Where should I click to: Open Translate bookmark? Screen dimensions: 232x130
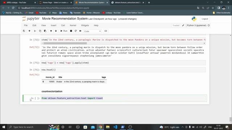tap(75, 13)
